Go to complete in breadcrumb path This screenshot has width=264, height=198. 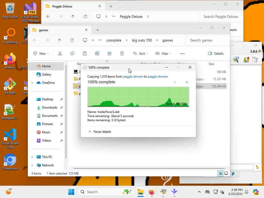pyautogui.click(x=114, y=40)
